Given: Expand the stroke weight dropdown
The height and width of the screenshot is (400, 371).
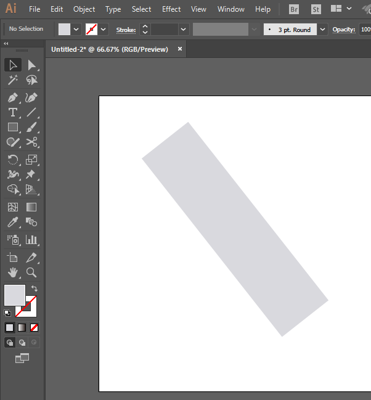Looking at the screenshot, I should tap(184, 29).
